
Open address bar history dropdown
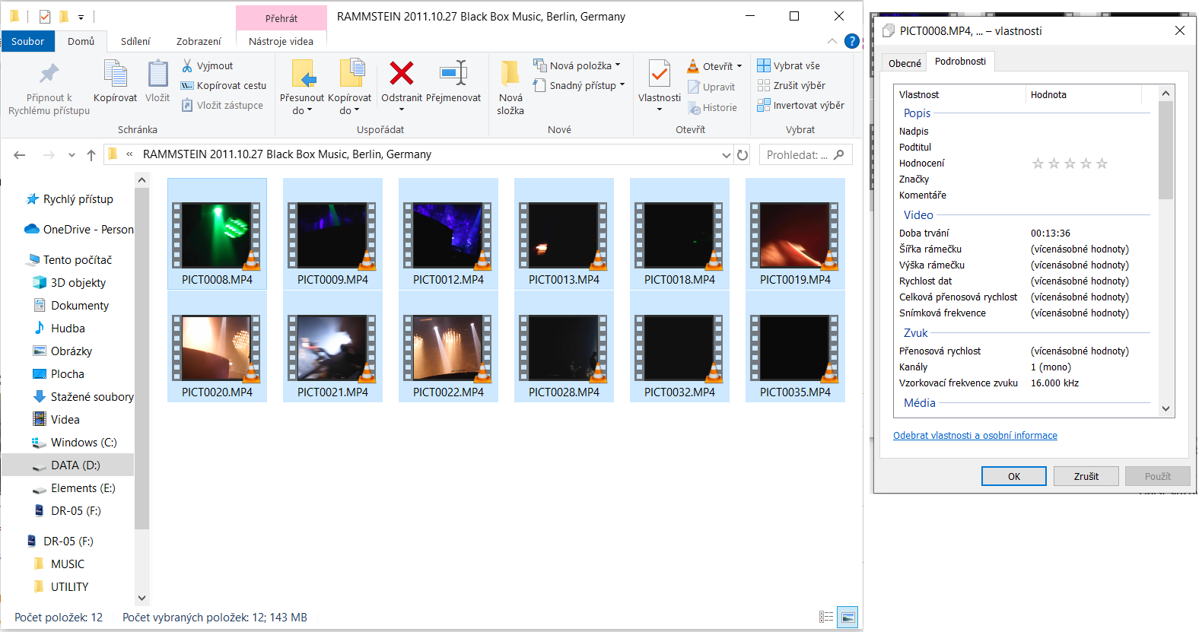726,155
